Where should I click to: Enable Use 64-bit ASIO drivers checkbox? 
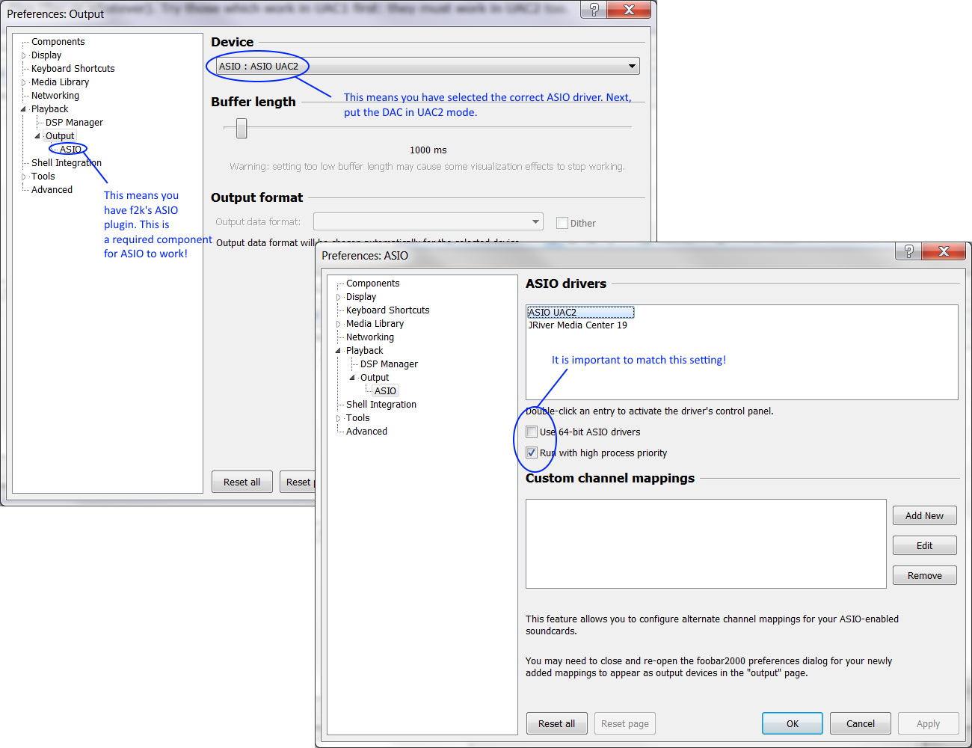532,432
